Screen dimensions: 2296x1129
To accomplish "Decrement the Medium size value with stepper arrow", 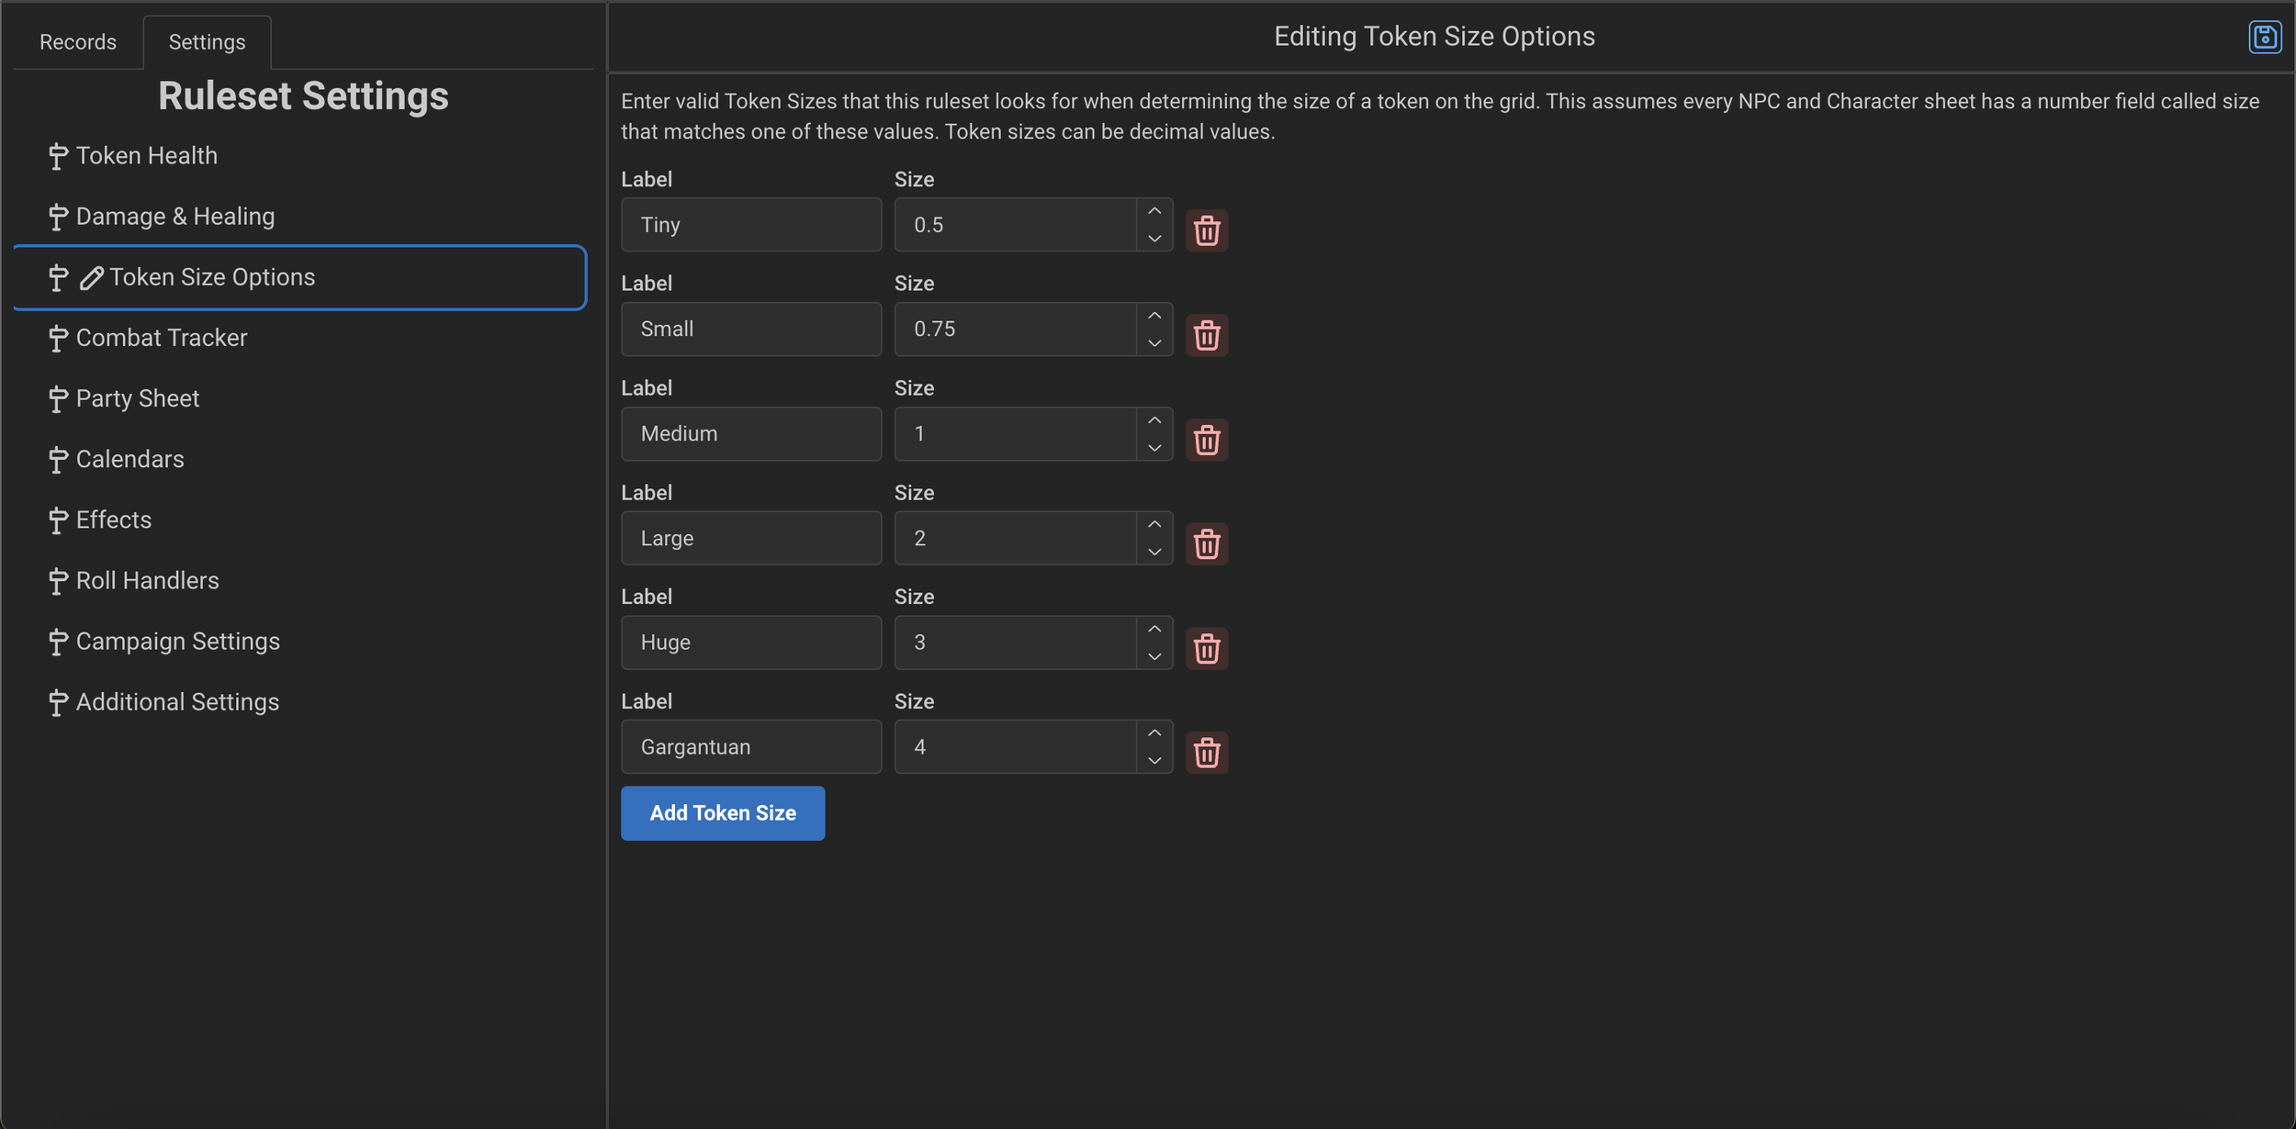I will 1154,448.
